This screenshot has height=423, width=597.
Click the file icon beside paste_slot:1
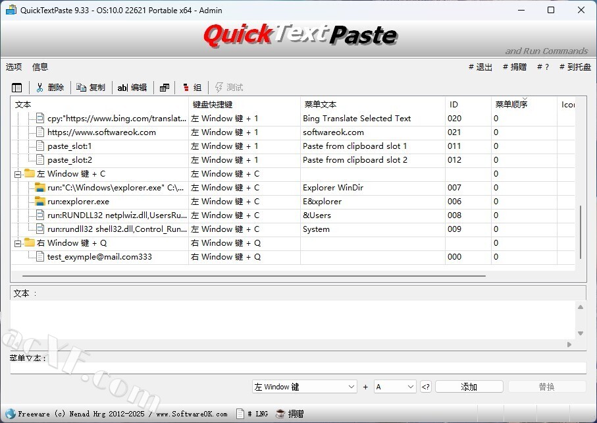pos(39,146)
